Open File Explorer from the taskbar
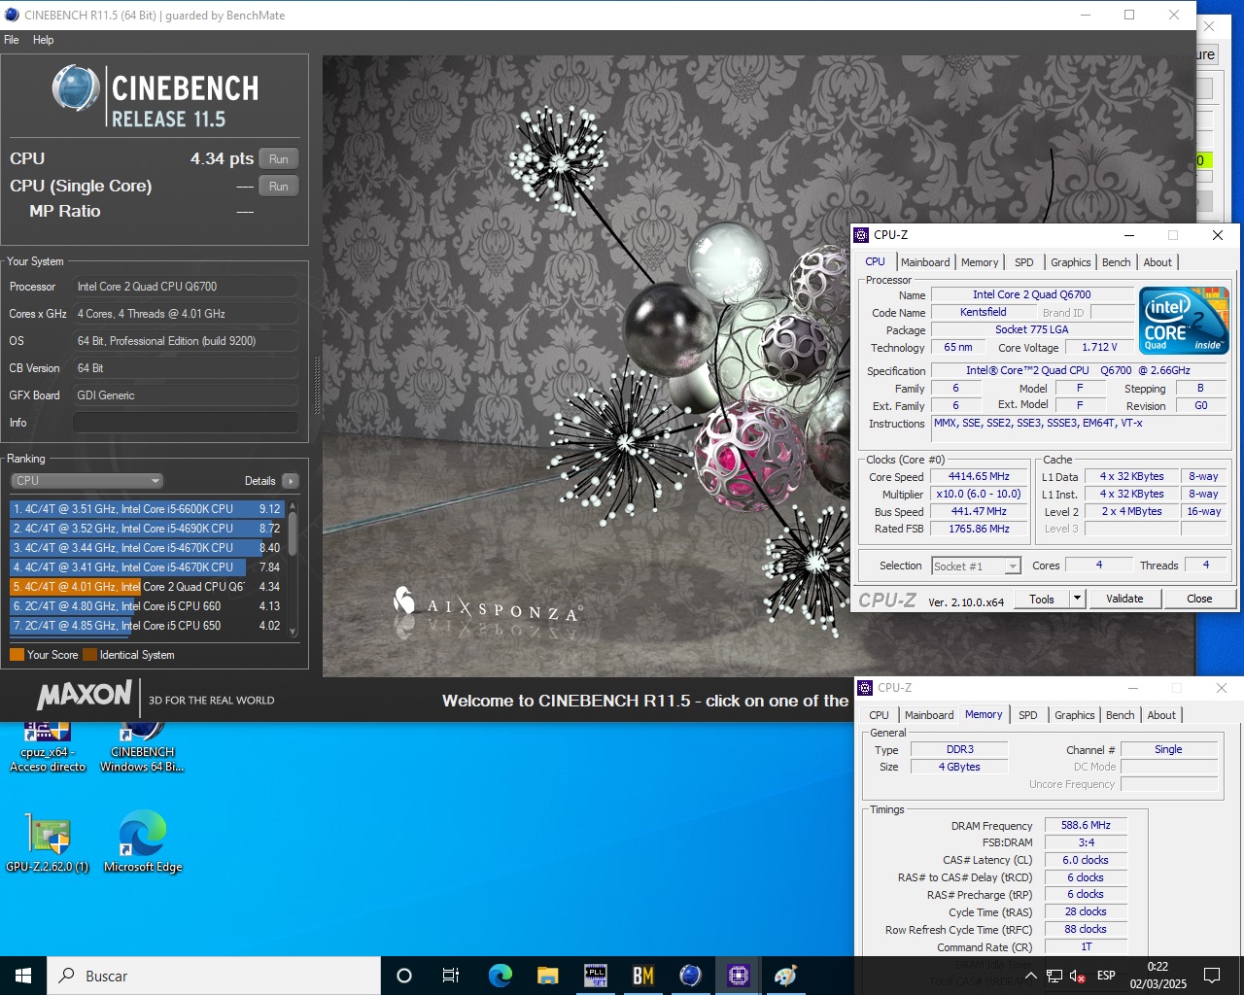This screenshot has height=995, width=1244. pos(547,976)
